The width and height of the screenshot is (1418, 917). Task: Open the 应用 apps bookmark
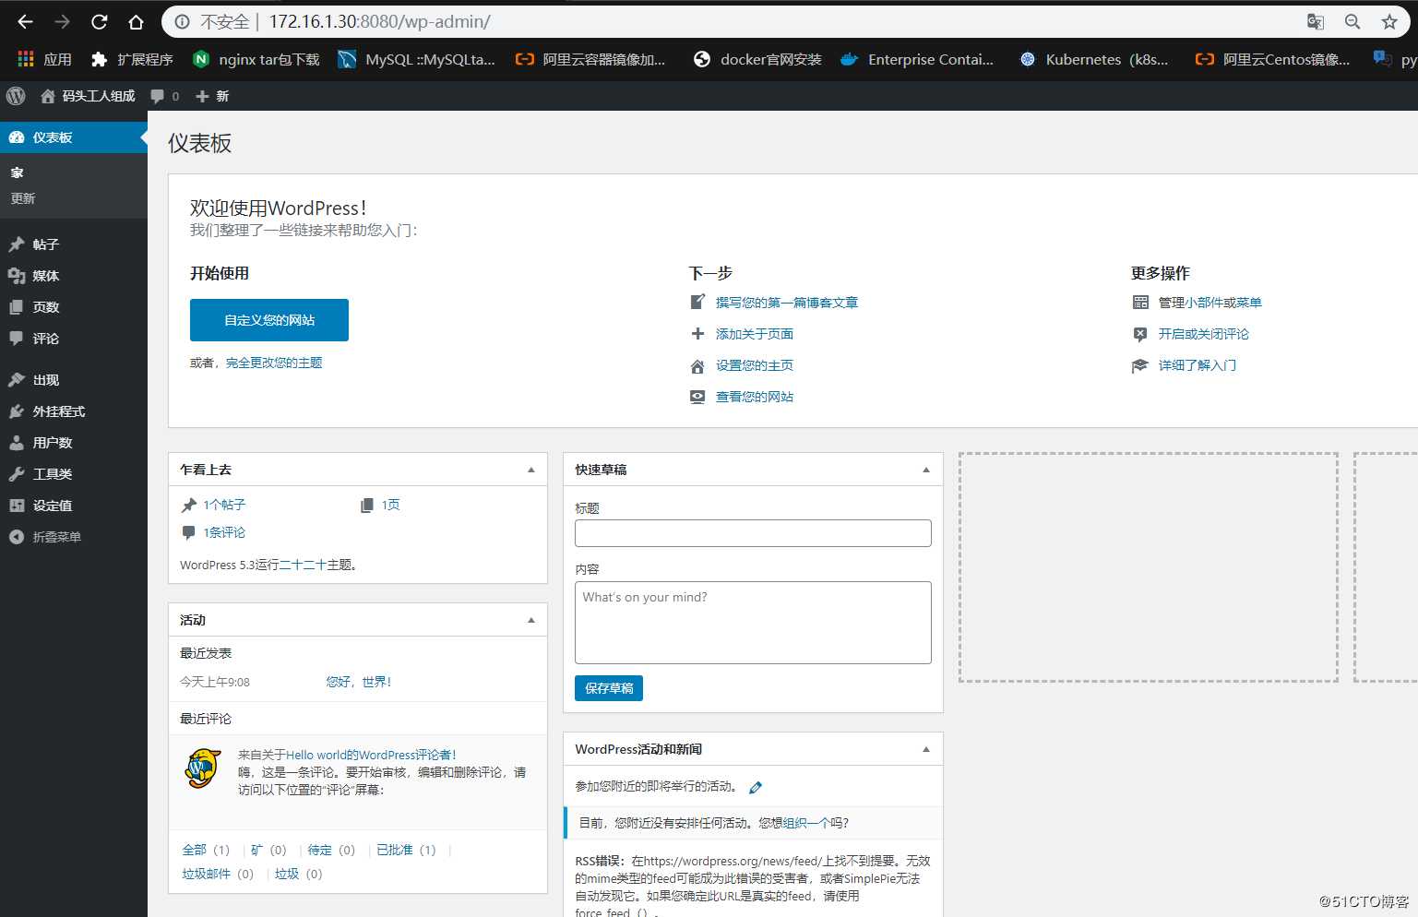[45, 59]
